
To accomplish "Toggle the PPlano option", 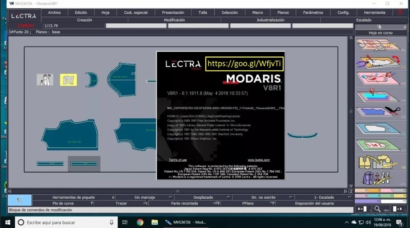I will pos(248,203).
